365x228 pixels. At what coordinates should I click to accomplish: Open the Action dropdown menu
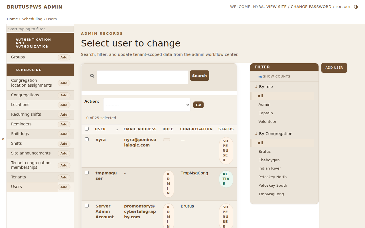147,105
